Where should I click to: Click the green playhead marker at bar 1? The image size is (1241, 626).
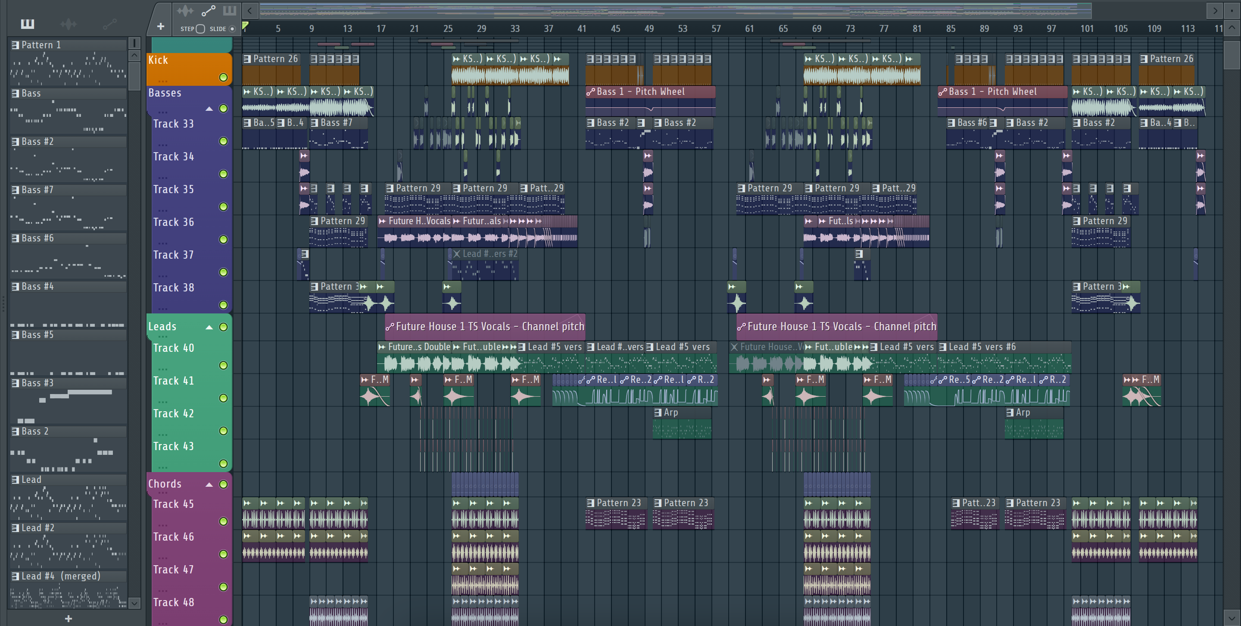point(245,26)
